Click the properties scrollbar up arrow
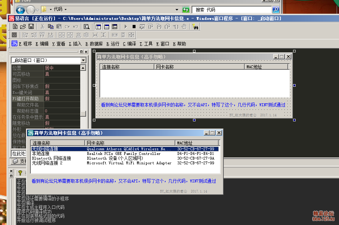 (x=83, y=68)
